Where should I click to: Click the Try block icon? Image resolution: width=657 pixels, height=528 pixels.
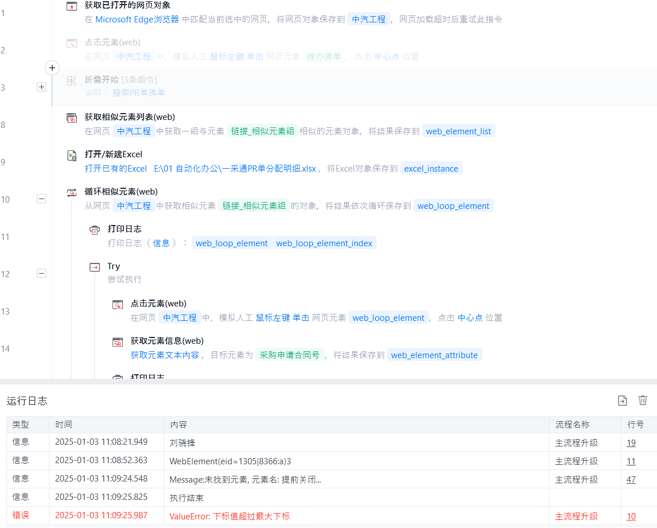[95, 267]
